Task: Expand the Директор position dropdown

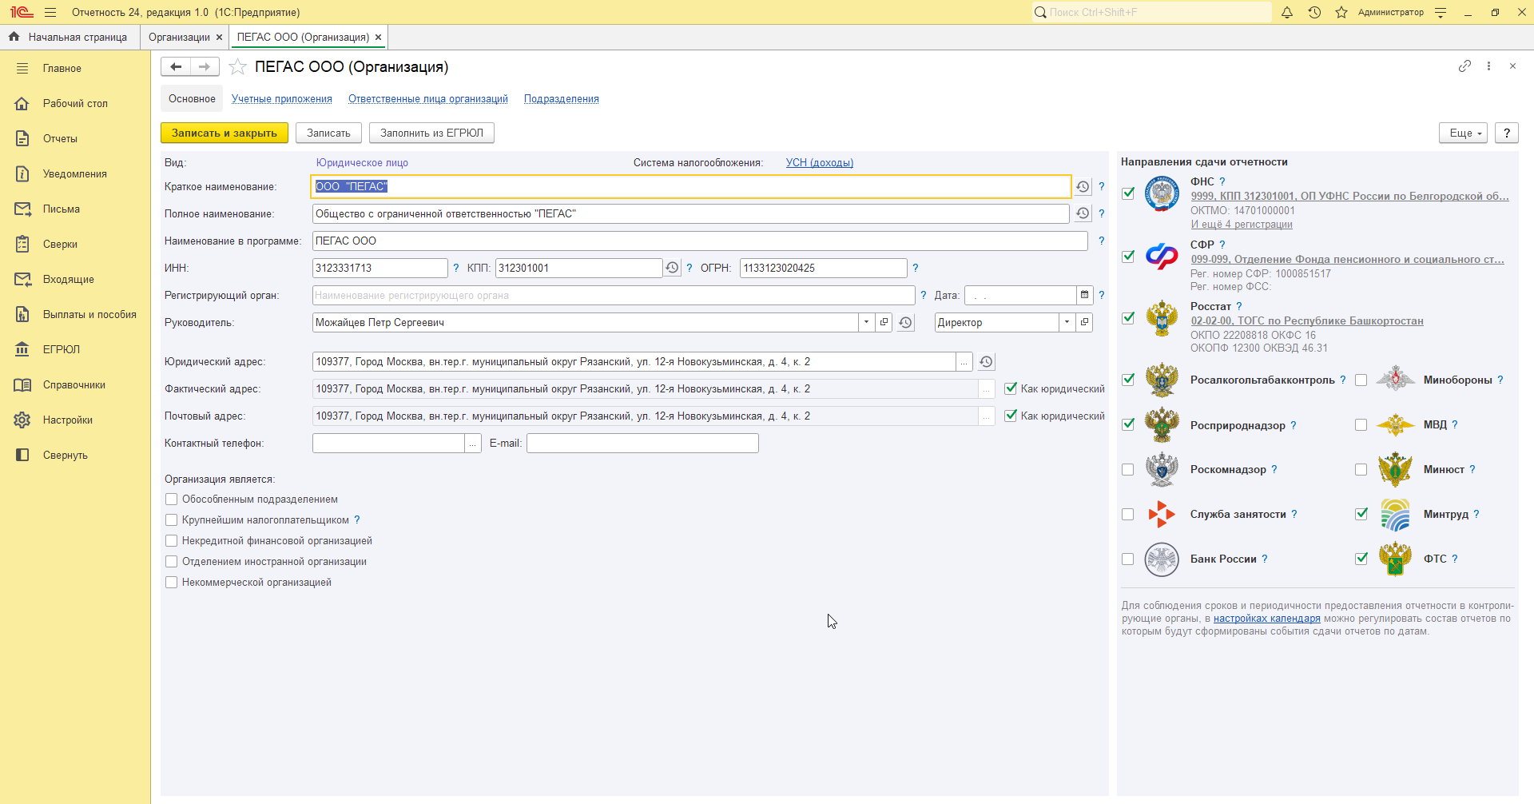Action: [1067, 323]
